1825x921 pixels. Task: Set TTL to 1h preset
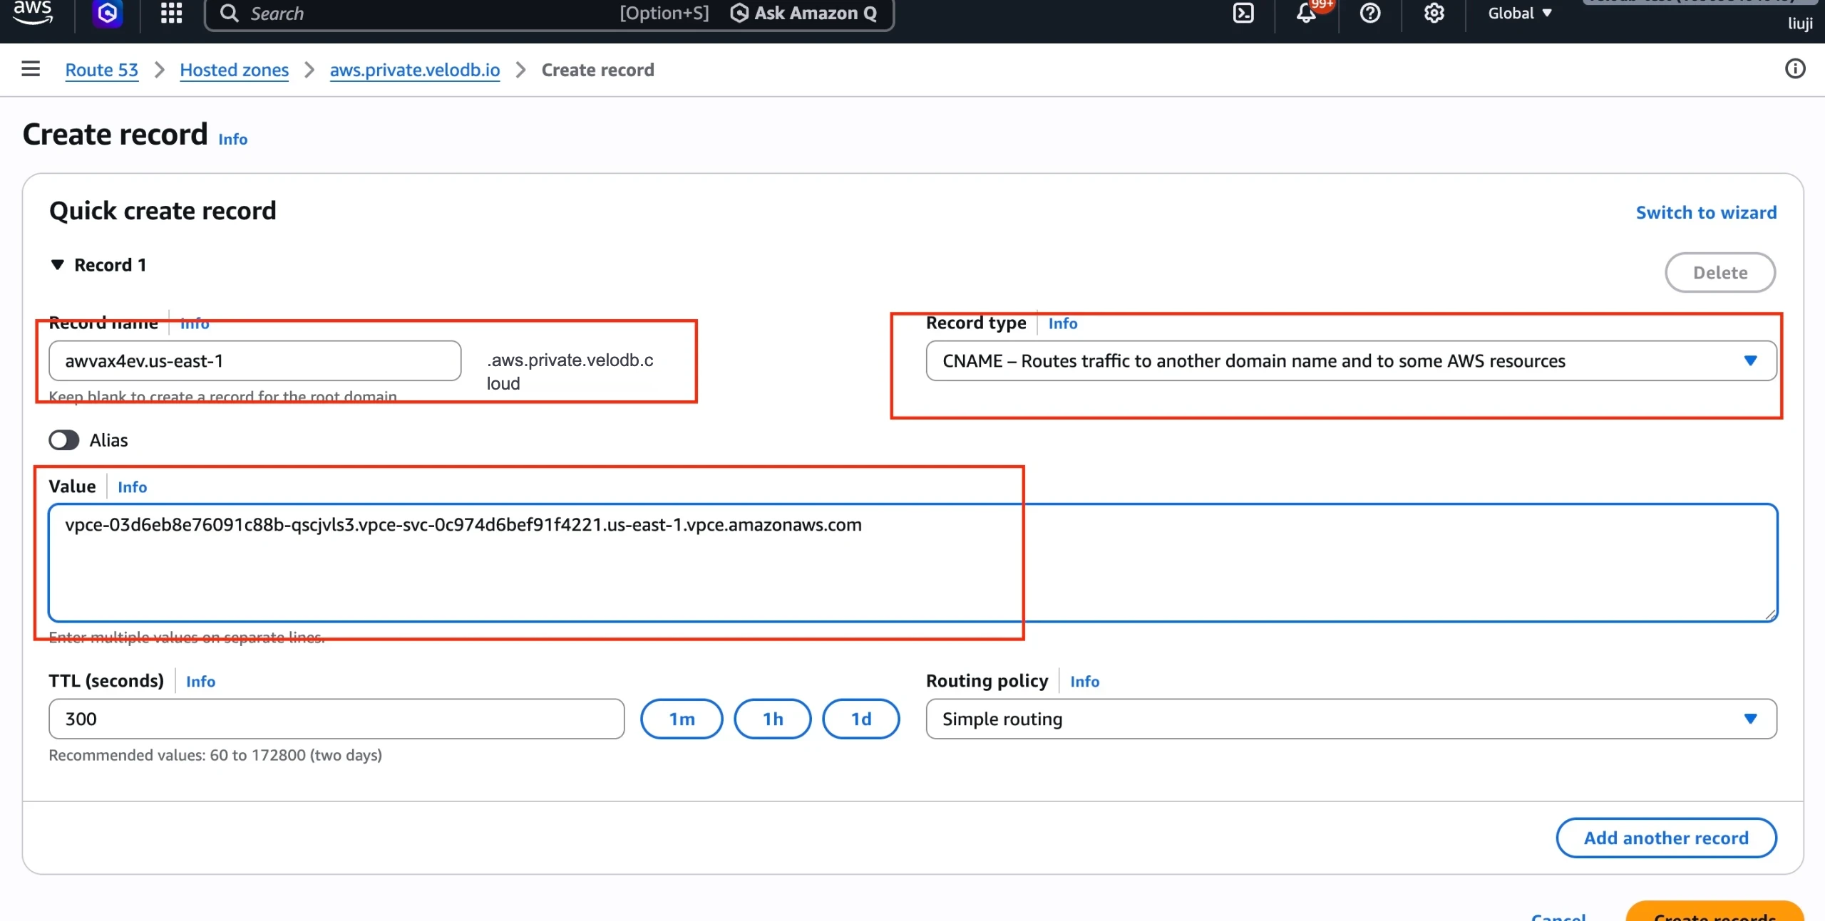773,719
